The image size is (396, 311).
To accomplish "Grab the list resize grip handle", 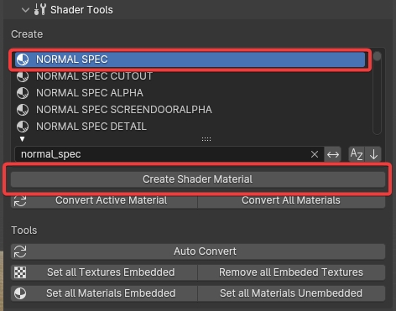I will (206, 139).
